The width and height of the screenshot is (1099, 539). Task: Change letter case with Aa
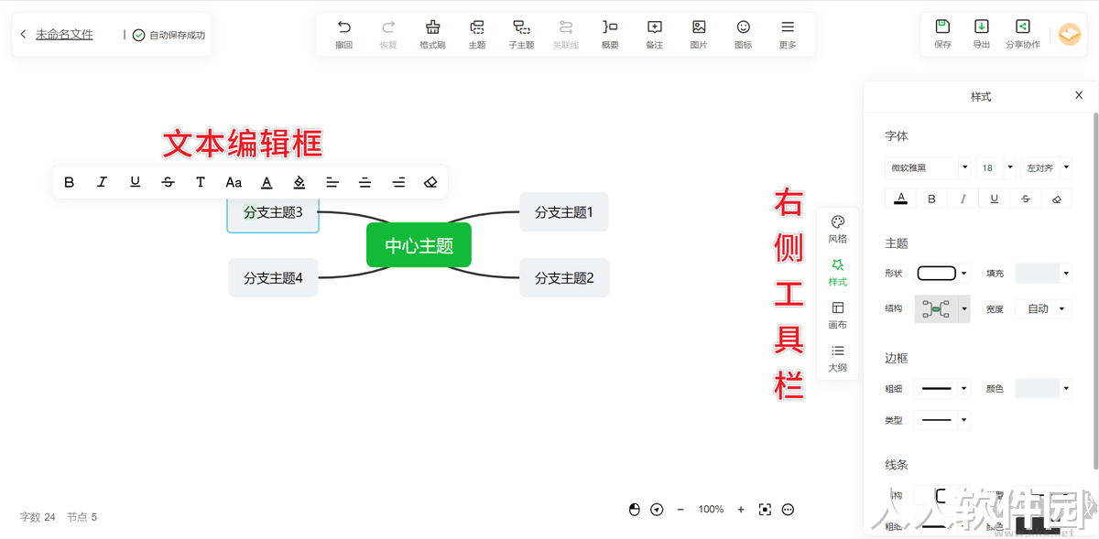click(234, 182)
